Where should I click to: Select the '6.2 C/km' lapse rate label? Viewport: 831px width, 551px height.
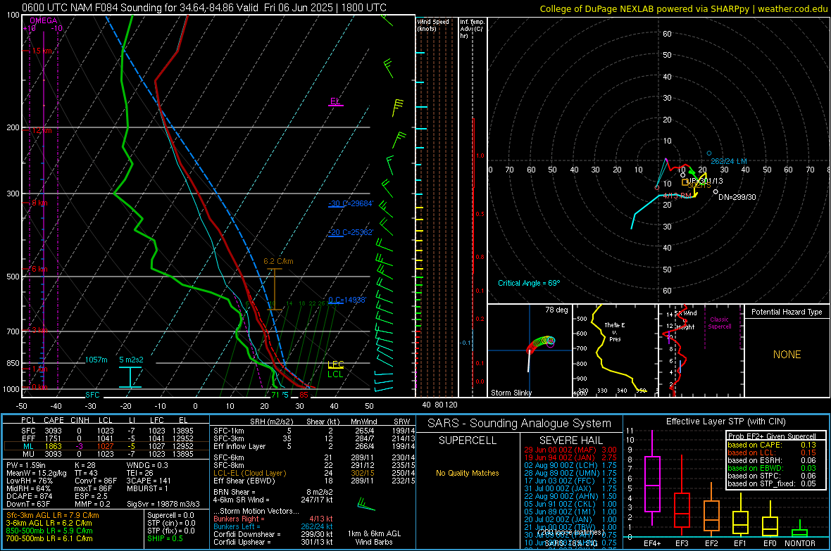tap(278, 261)
